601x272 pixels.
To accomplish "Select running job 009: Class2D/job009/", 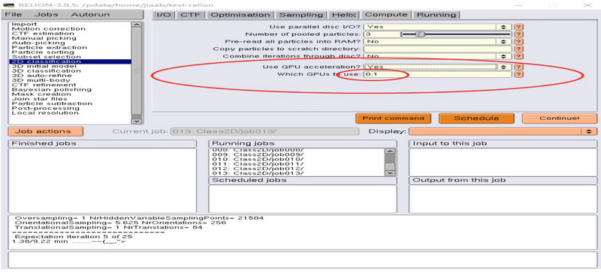I will [296, 154].
